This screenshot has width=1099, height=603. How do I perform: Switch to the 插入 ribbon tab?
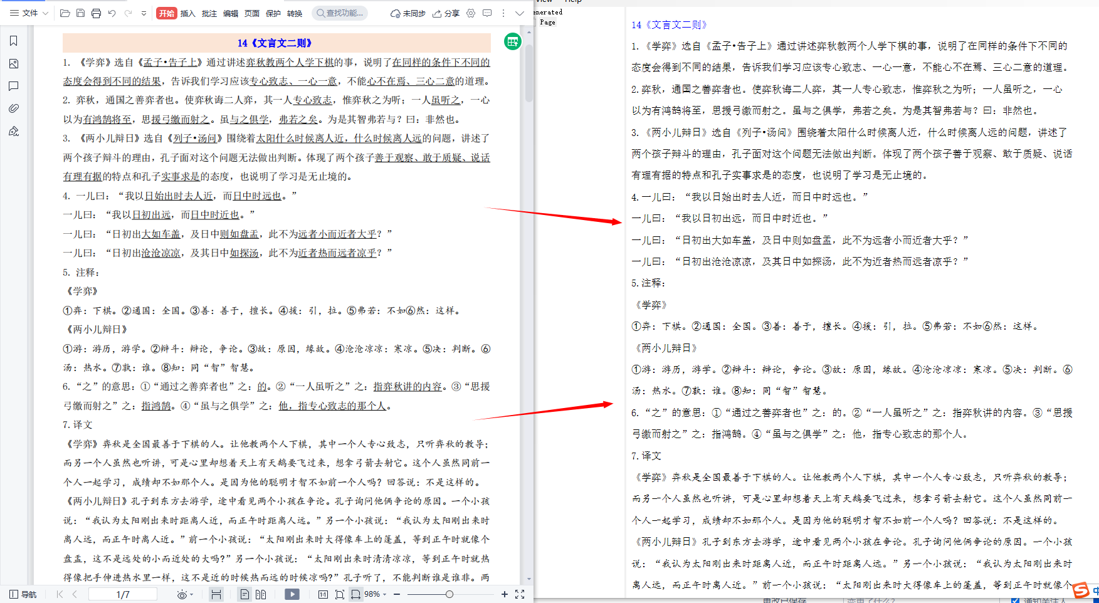tap(187, 13)
